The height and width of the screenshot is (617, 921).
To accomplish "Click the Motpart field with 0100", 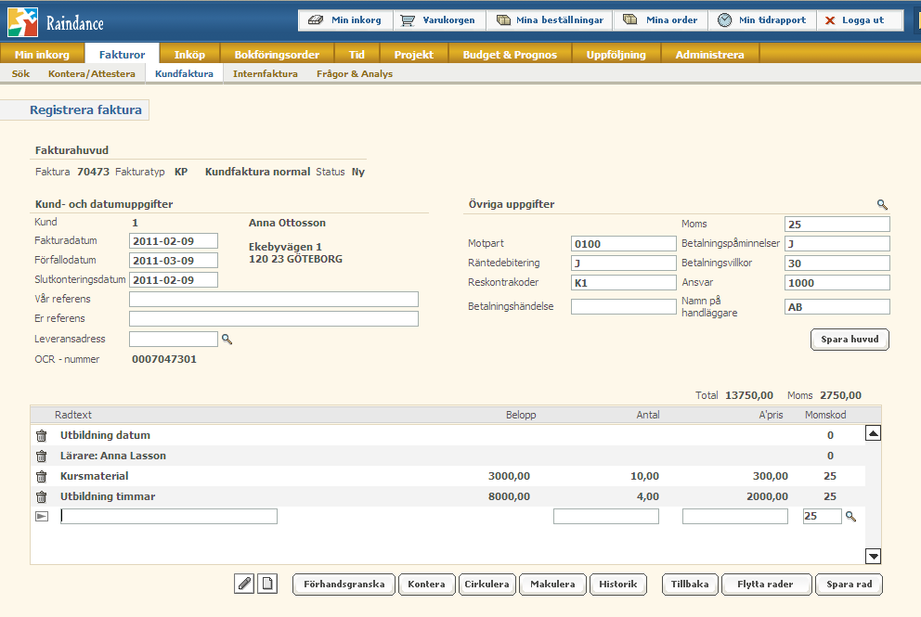I will (x=623, y=244).
